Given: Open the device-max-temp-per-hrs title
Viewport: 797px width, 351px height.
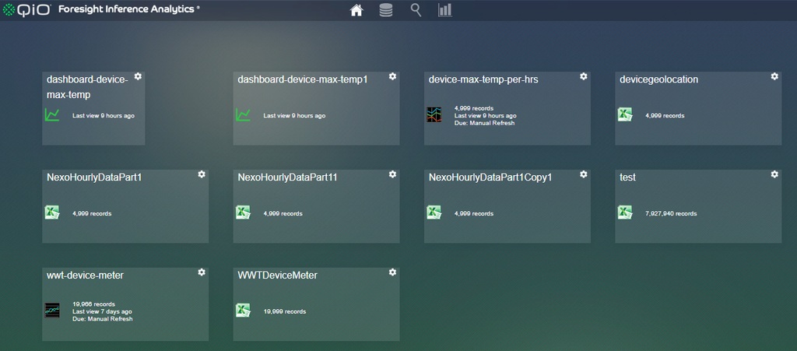Looking at the screenshot, I should [483, 79].
